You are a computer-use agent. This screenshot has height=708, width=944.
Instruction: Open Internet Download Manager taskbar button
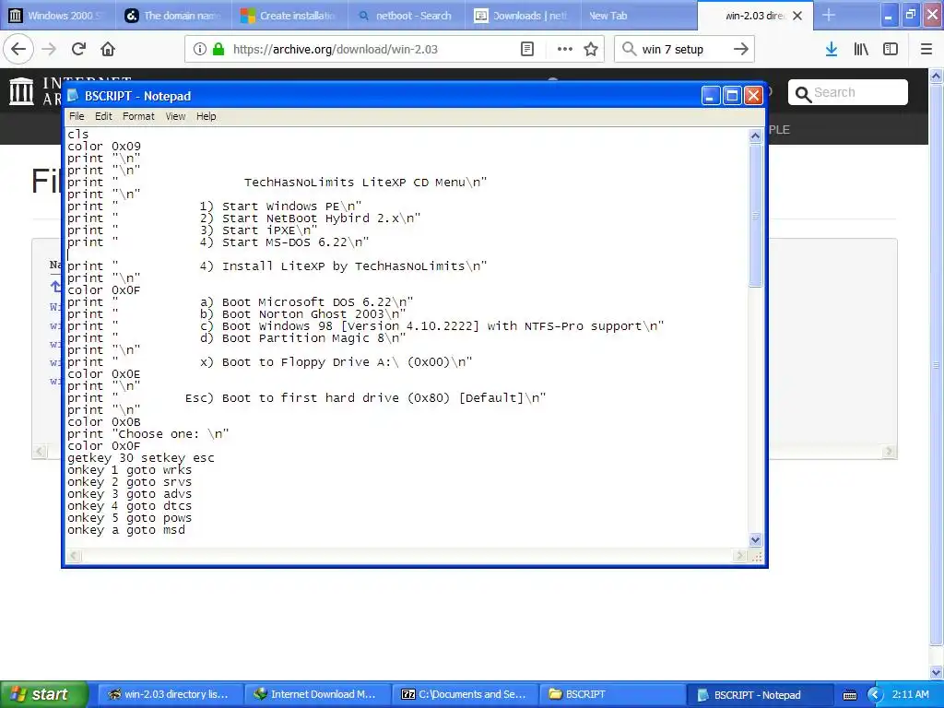pos(316,695)
